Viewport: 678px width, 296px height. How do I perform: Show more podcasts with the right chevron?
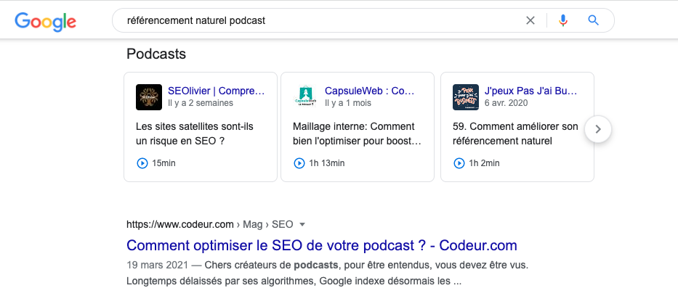click(598, 129)
